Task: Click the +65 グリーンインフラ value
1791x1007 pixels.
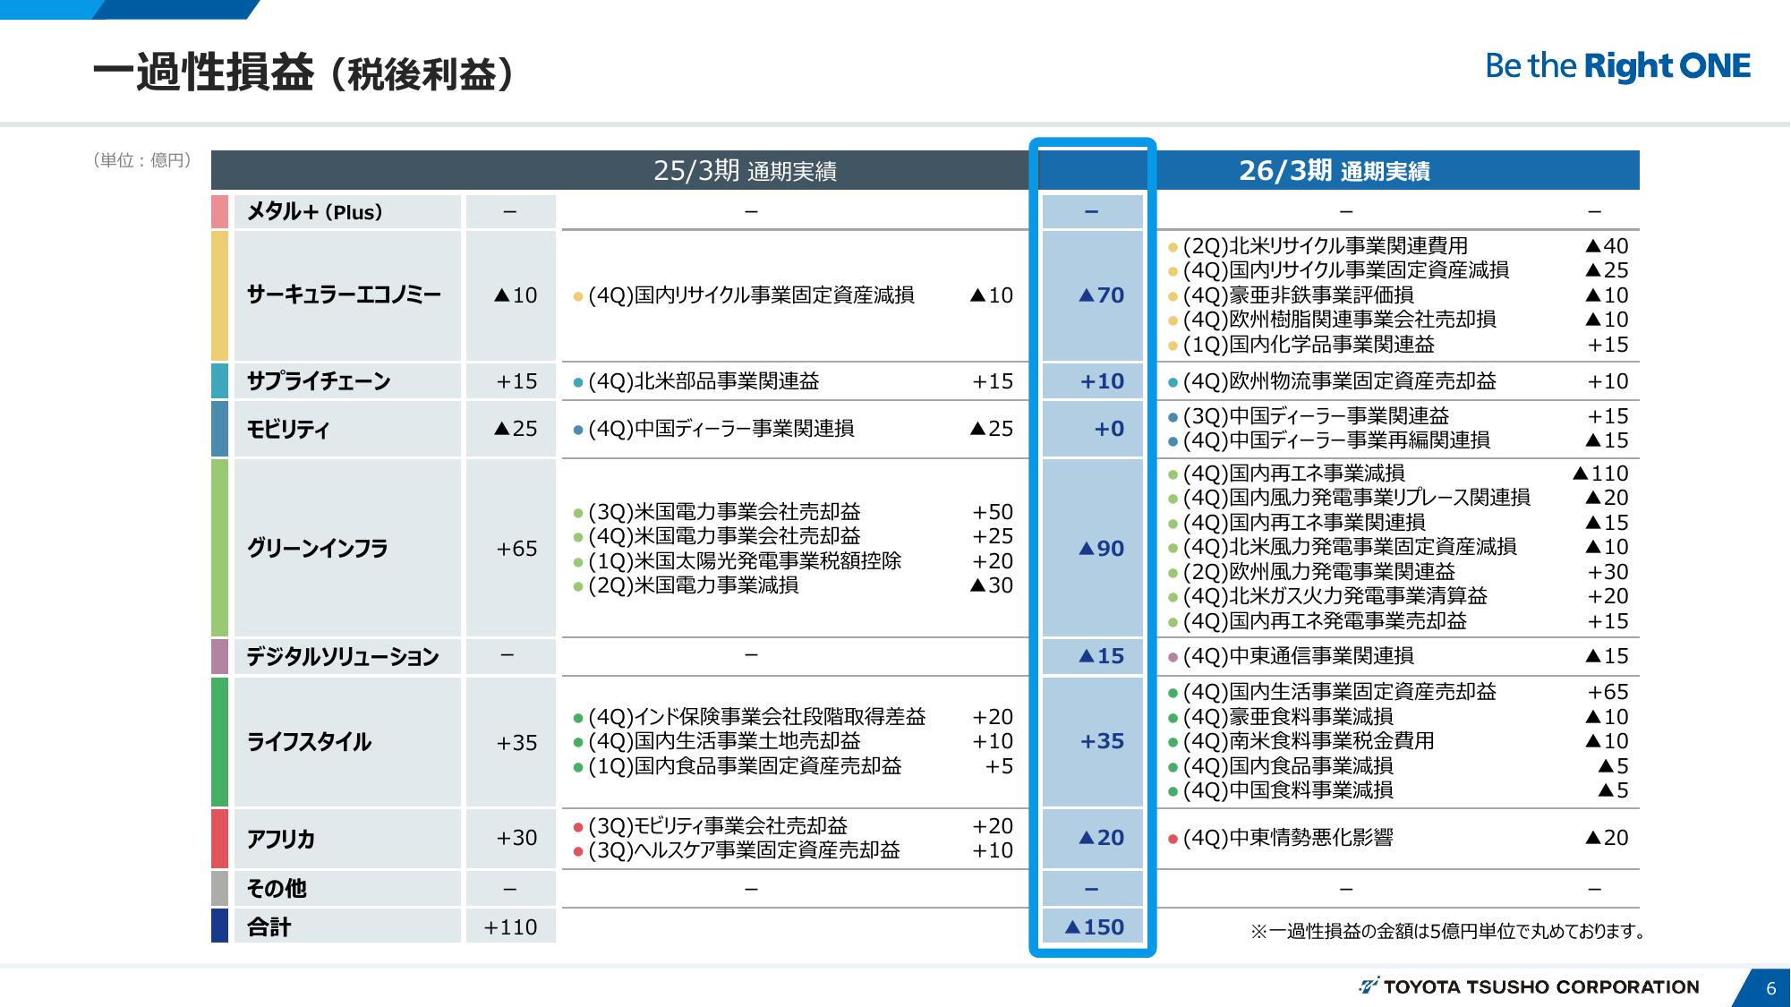Action: 517,549
